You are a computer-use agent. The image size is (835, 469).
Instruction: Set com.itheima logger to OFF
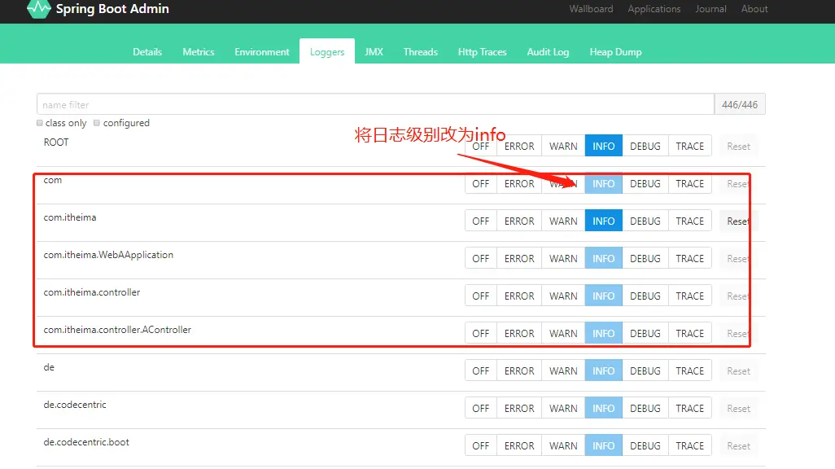[480, 221]
